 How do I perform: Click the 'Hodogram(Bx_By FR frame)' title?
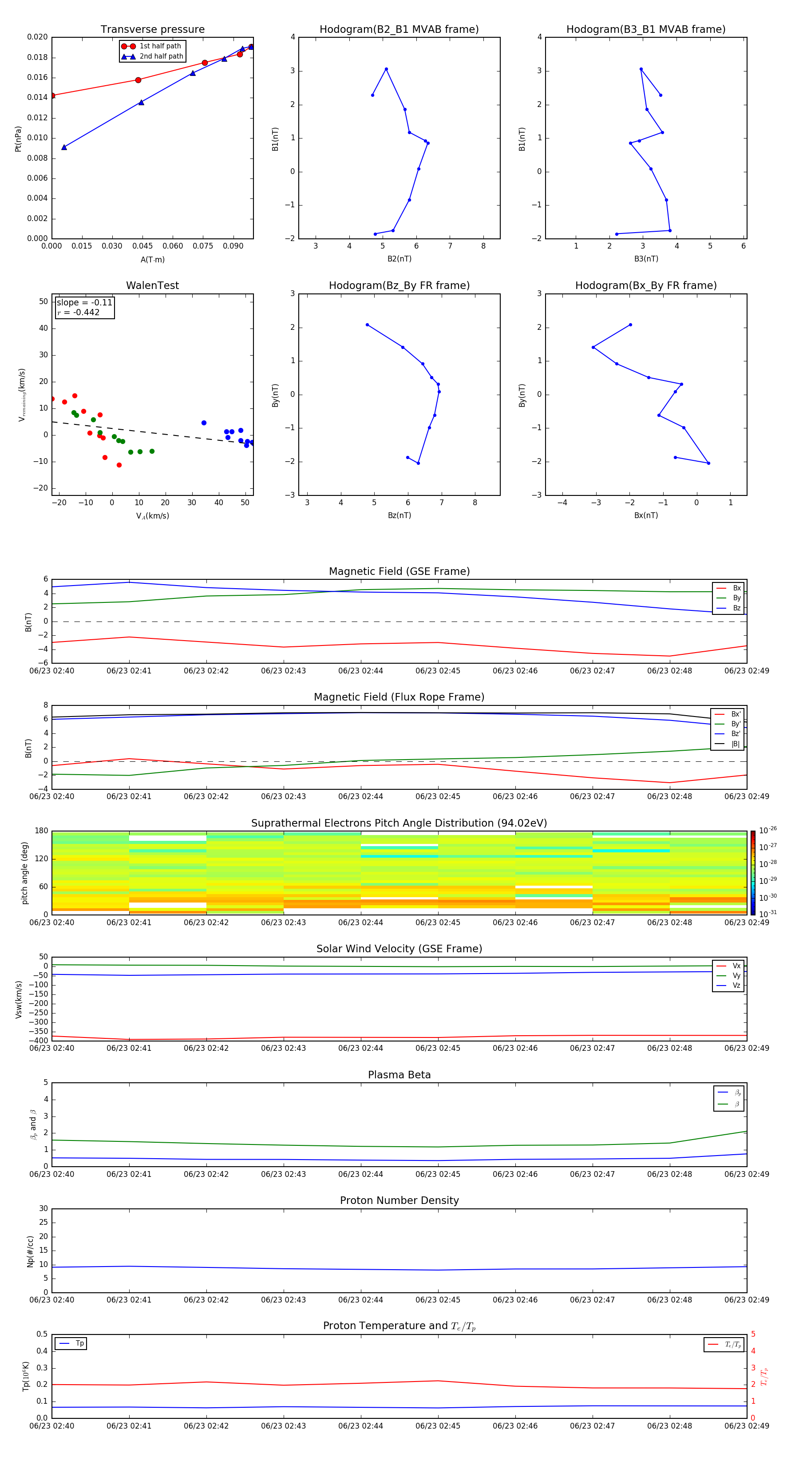646,285
